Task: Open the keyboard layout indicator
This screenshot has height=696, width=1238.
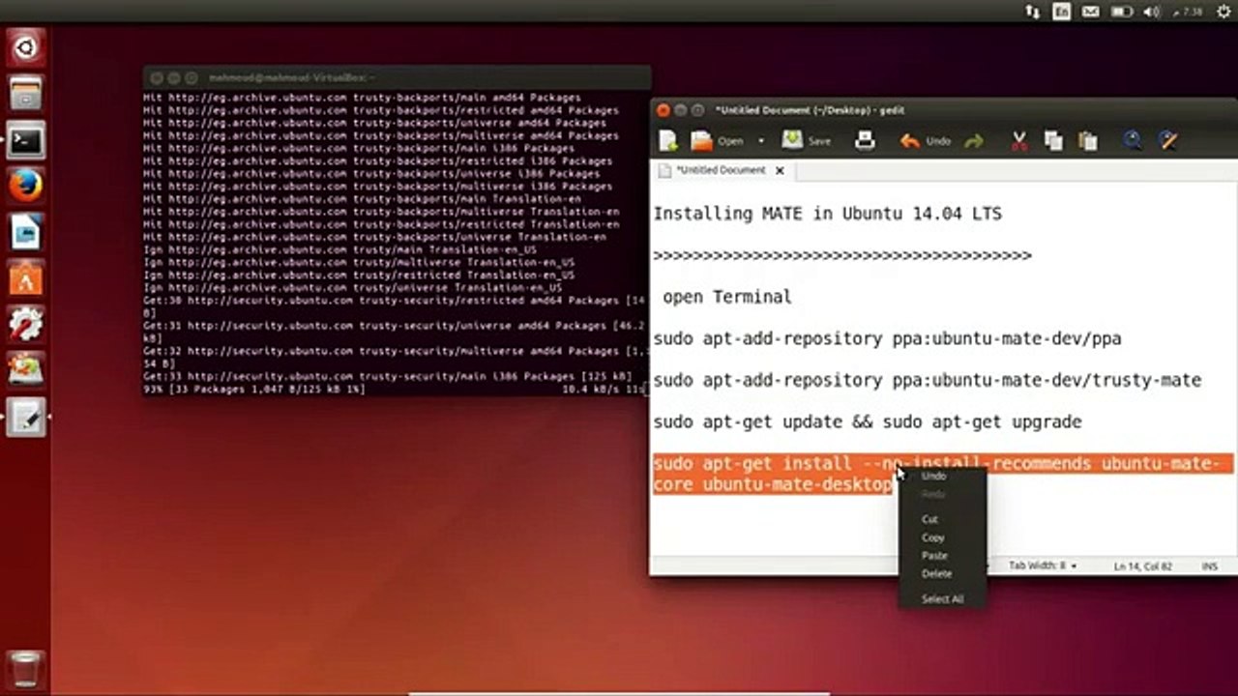Action: [x=1061, y=12]
